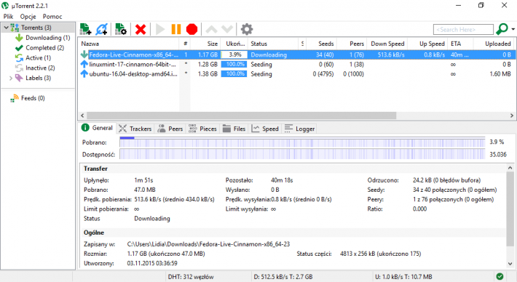Switch to the Speed tab
Viewport: 517px width, 282px height.
coord(265,129)
